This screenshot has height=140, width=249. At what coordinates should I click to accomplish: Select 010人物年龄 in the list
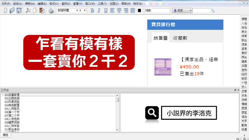(x=12, y=126)
